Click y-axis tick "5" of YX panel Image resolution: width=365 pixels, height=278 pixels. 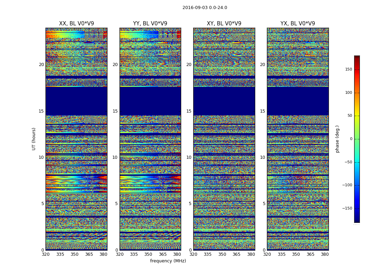(264, 204)
